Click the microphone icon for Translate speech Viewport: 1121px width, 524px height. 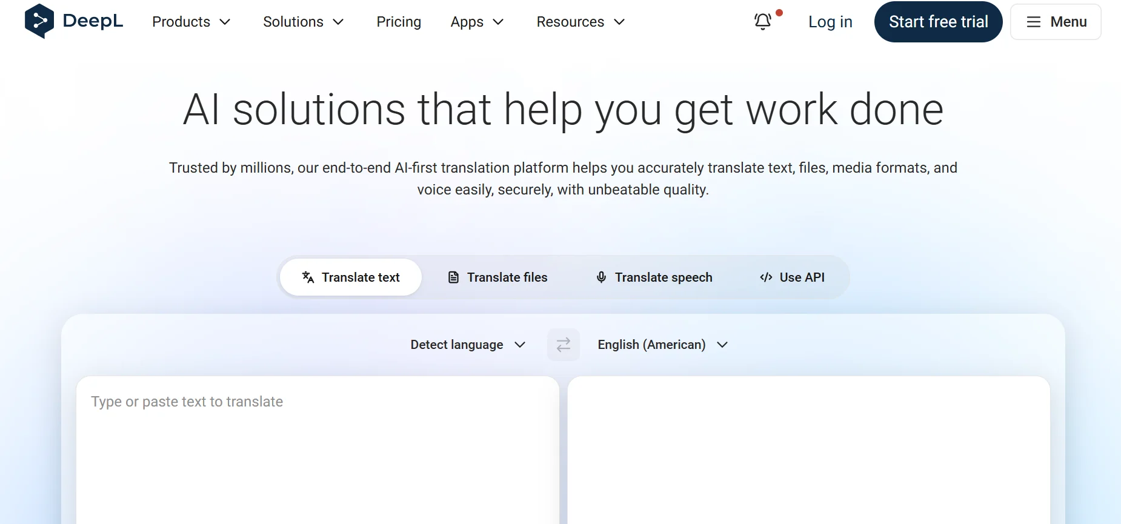pos(601,277)
